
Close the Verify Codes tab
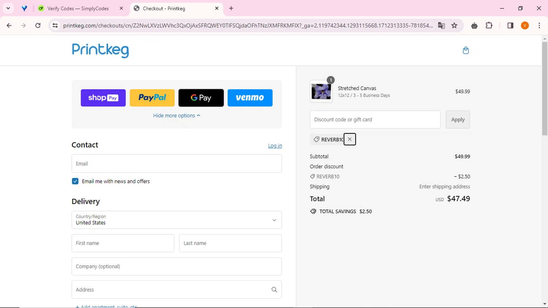(x=121, y=8)
